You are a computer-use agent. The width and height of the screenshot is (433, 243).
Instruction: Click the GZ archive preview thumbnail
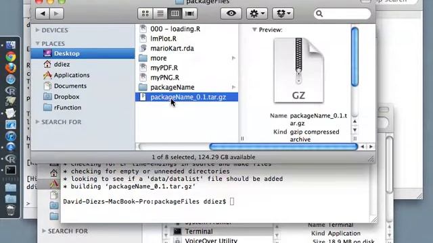[x=299, y=70]
